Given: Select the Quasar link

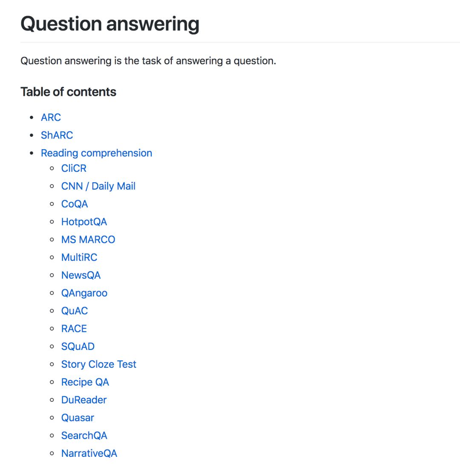Looking at the screenshot, I should click(x=78, y=418).
